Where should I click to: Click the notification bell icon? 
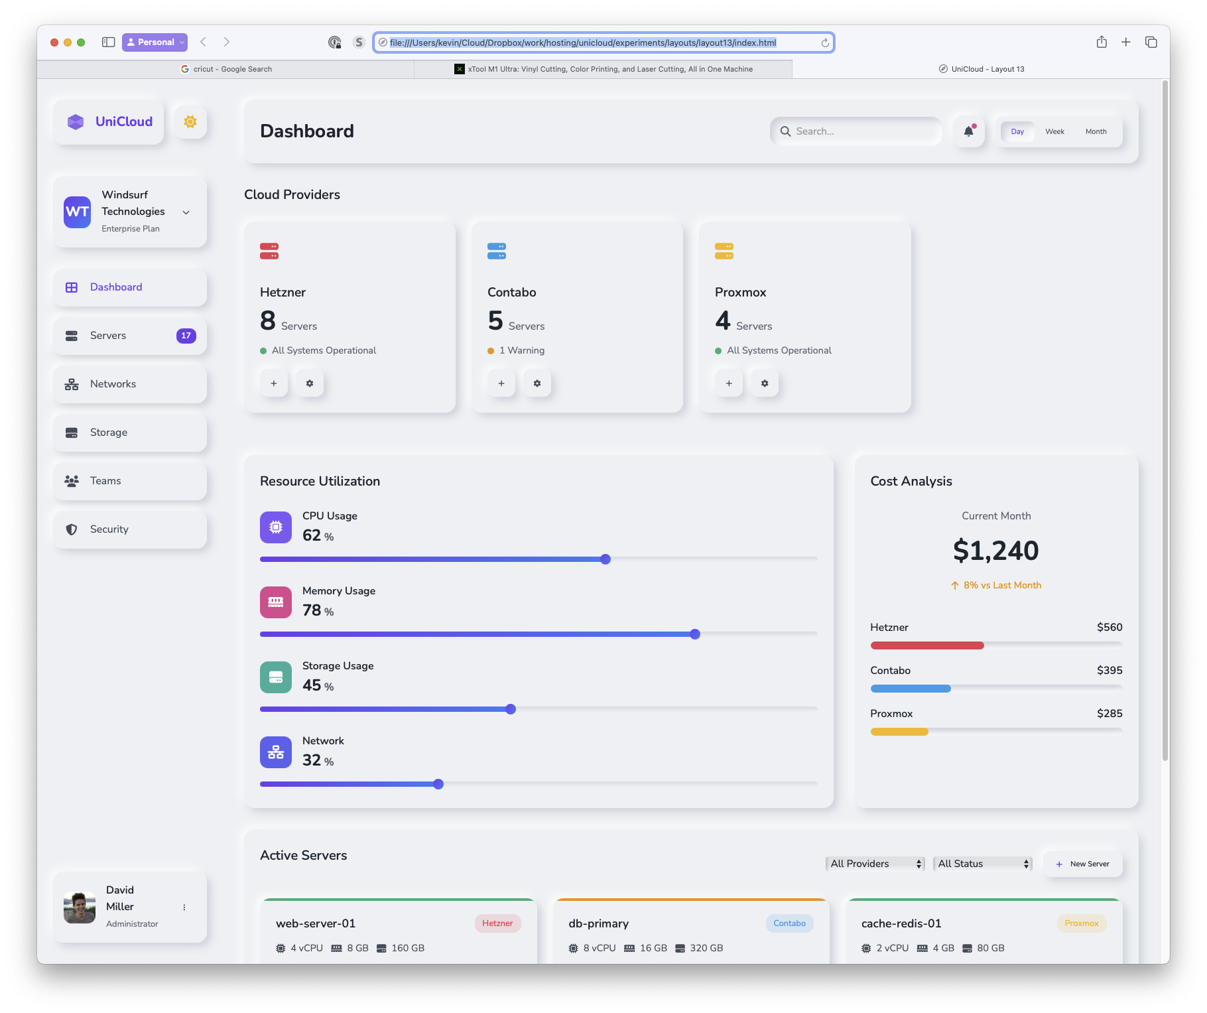(969, 131)
